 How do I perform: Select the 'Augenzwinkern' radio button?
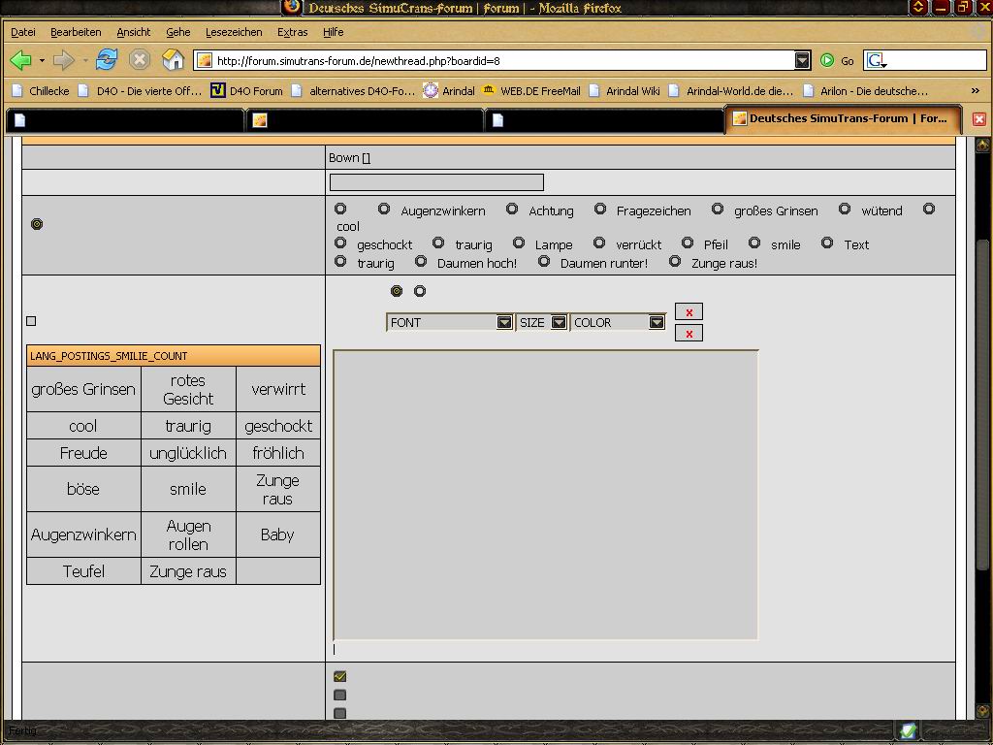click(384, 210)
